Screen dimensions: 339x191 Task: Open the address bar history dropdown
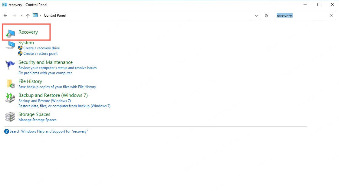[x=256, y=15]
